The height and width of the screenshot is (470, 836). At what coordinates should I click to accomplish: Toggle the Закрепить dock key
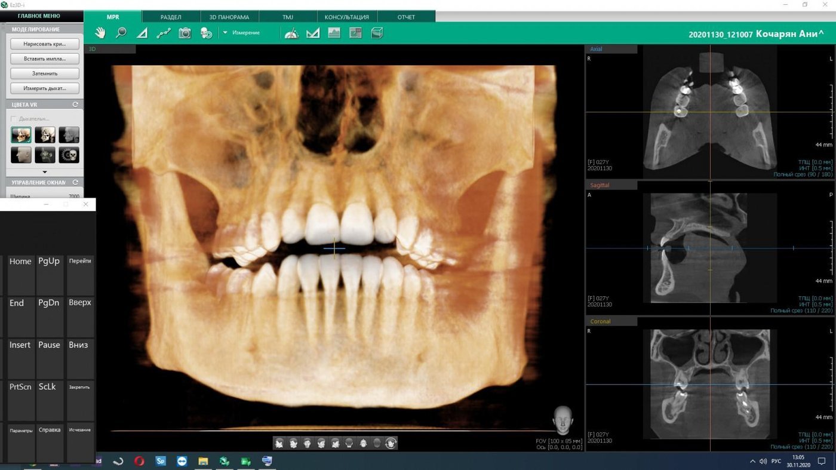pos(79,387)
